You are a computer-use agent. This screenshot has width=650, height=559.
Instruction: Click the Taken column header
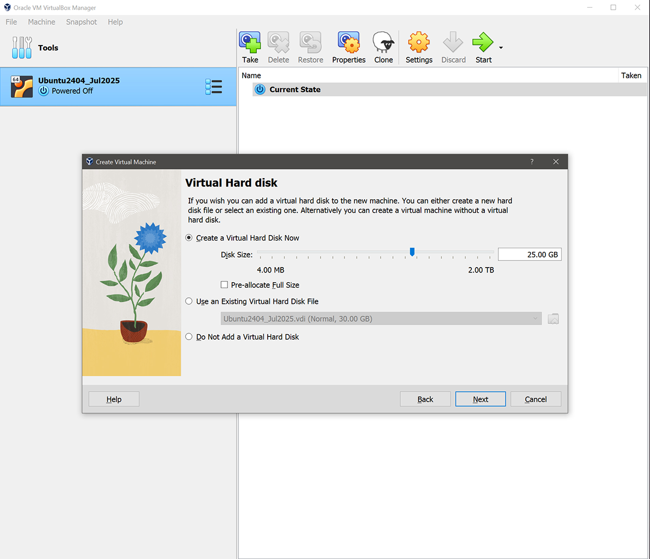click(631, 76)
